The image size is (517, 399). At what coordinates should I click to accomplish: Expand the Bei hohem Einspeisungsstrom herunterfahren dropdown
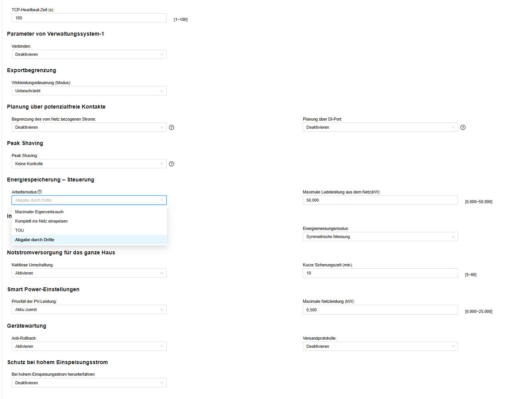click(89, 383)
